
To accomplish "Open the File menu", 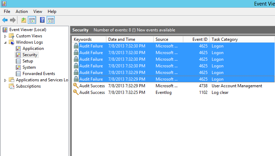I will 7,12.
